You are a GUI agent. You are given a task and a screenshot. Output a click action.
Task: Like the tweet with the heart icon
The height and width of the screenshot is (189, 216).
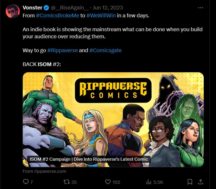tap(108, 182)
